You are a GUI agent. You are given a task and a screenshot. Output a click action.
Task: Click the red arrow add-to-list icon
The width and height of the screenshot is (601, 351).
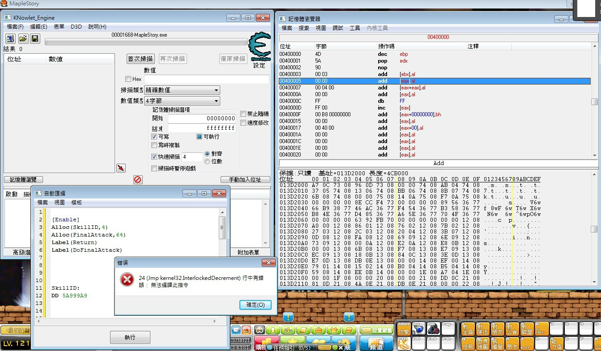click(x=121, y=168)
